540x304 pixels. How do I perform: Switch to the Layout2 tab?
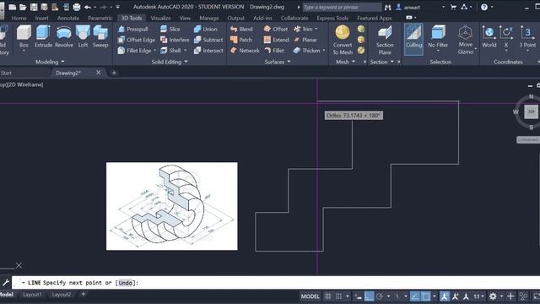[x=62, y=295]
